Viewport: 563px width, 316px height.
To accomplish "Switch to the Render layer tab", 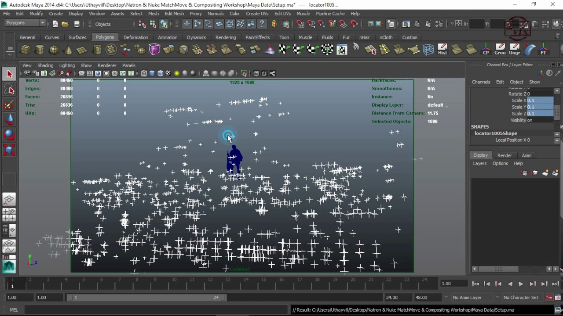I will (505, 155).
